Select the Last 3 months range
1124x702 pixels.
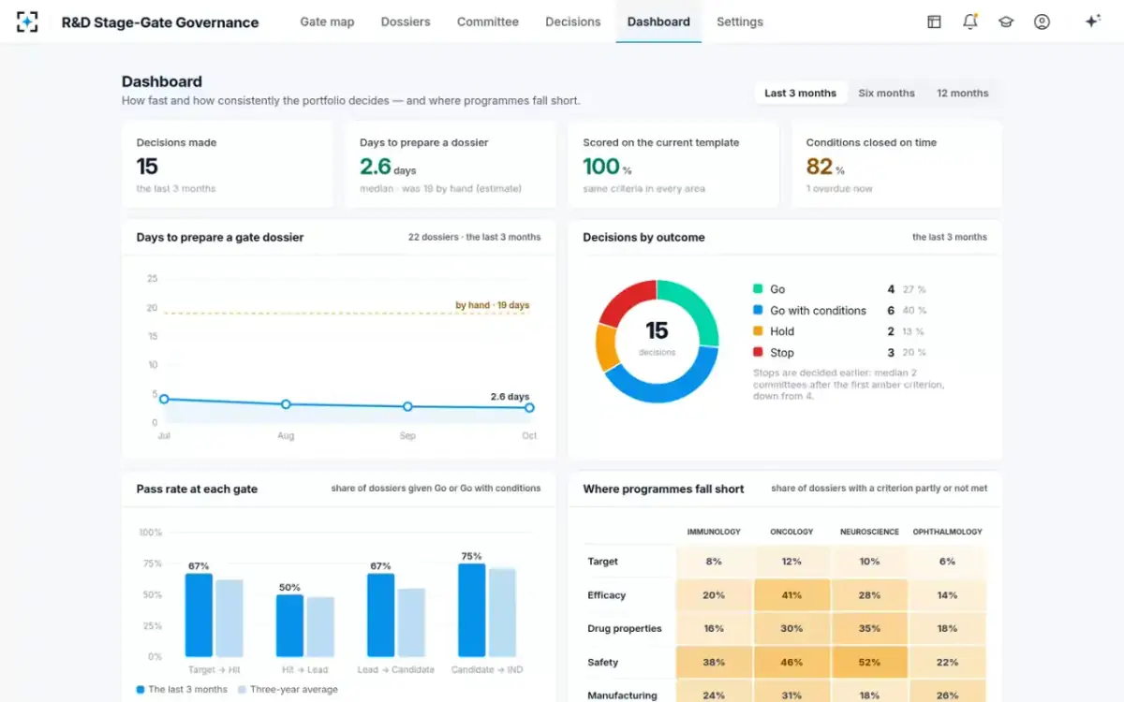point(801,93)
